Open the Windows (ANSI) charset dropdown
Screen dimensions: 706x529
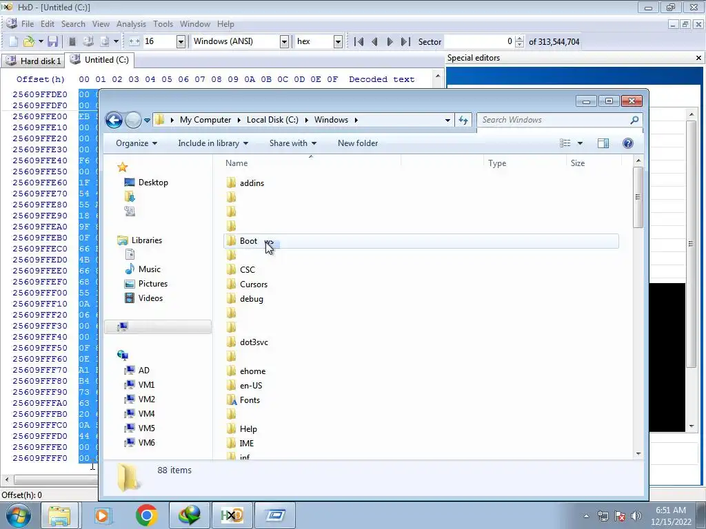click(x=284, y=41)
